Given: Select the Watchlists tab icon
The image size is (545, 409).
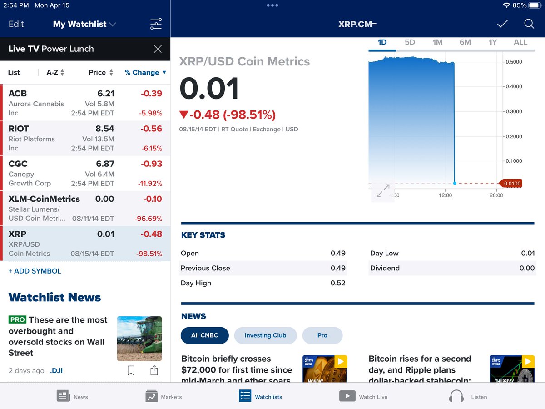Looking at the screenshot, I should pyautogui.click(x=245, y=396).
